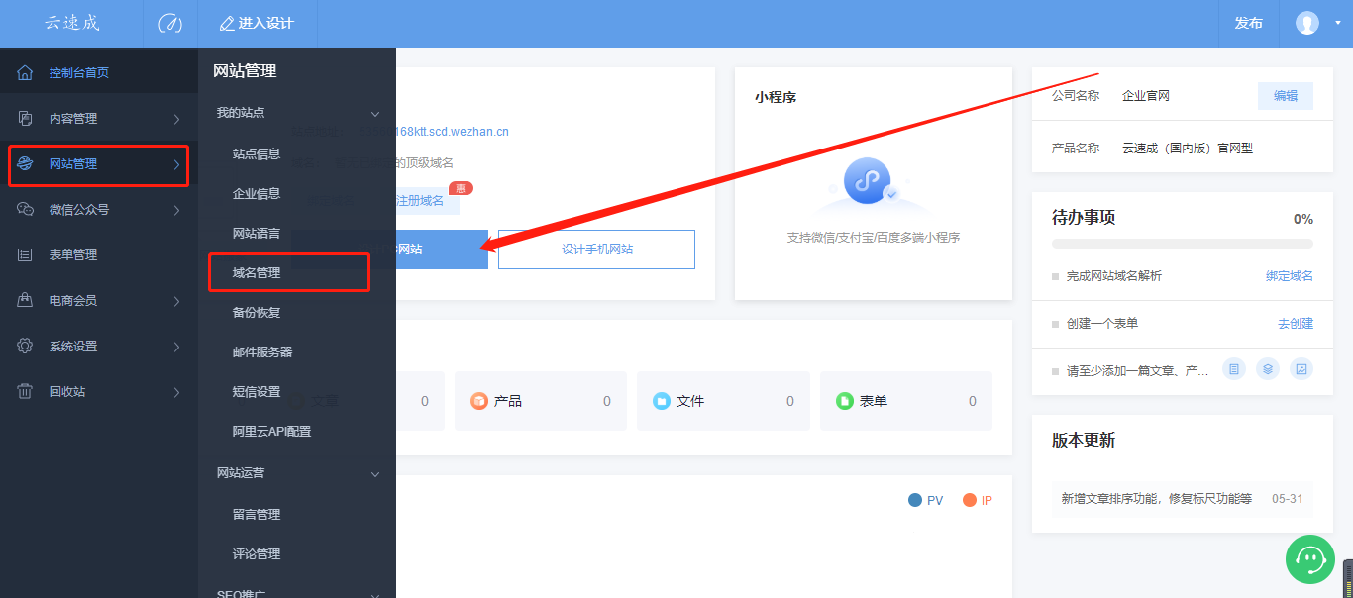Click the 注册域名 button

click(426, 200)
